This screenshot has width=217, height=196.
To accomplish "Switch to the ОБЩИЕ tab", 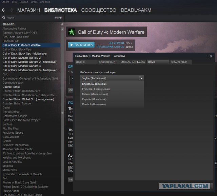I will click(86, 62).
